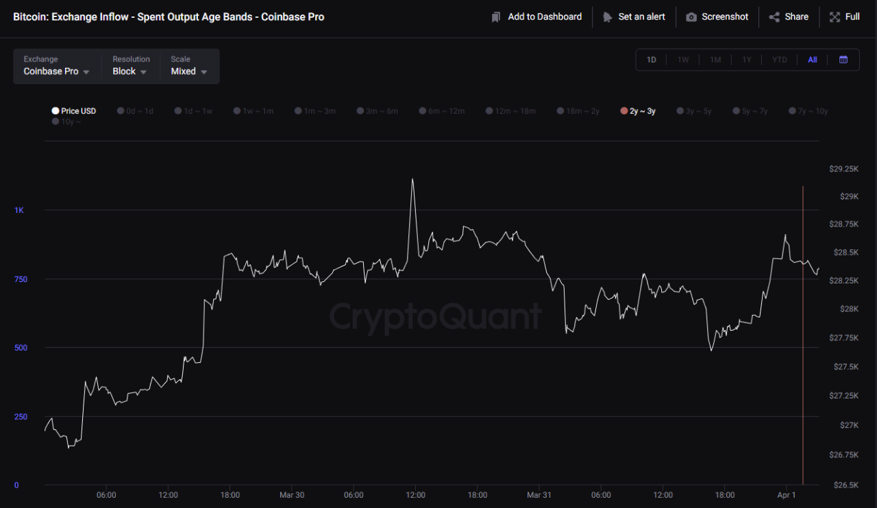Image resolution: width=877 pixels, height=508 pixels.
Task: Click the Add to Dashboard icon
Action: point(495,16)
